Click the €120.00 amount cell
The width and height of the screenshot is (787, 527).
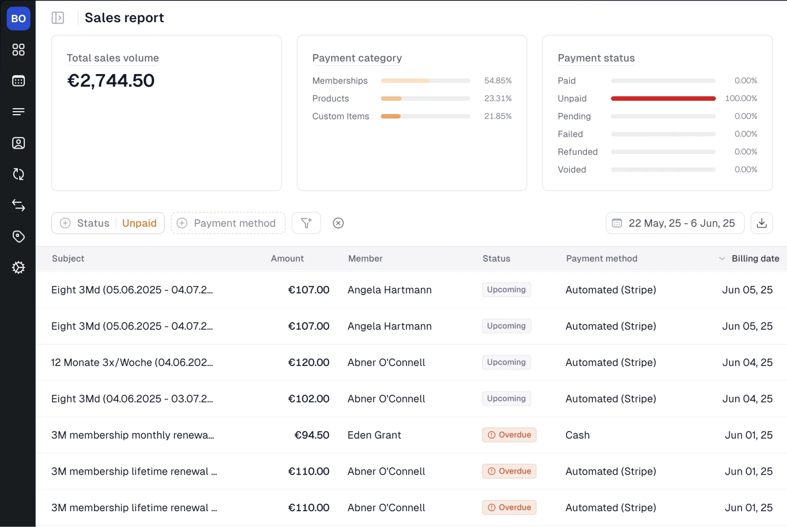click(x=309, y=363)
